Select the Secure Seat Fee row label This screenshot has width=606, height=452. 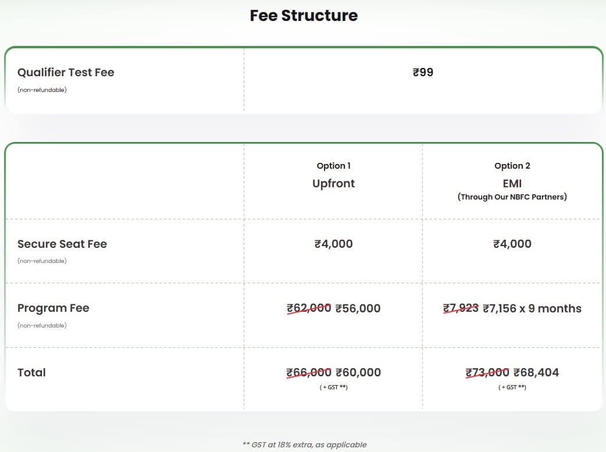tap(62, 244)
